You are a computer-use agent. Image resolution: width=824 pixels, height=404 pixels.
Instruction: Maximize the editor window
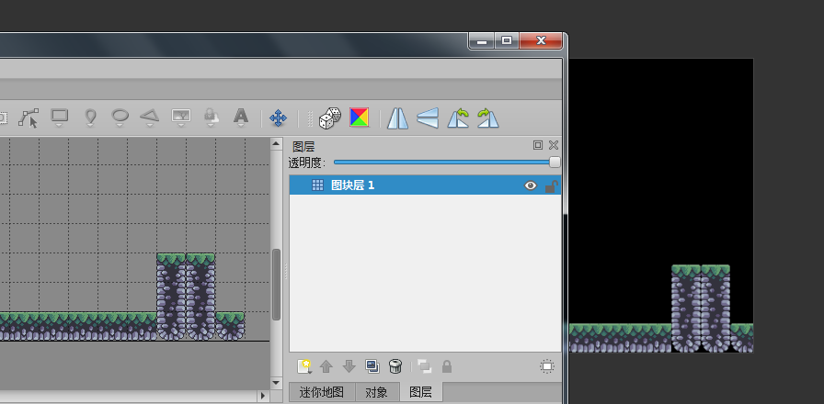tap(506, 40)
